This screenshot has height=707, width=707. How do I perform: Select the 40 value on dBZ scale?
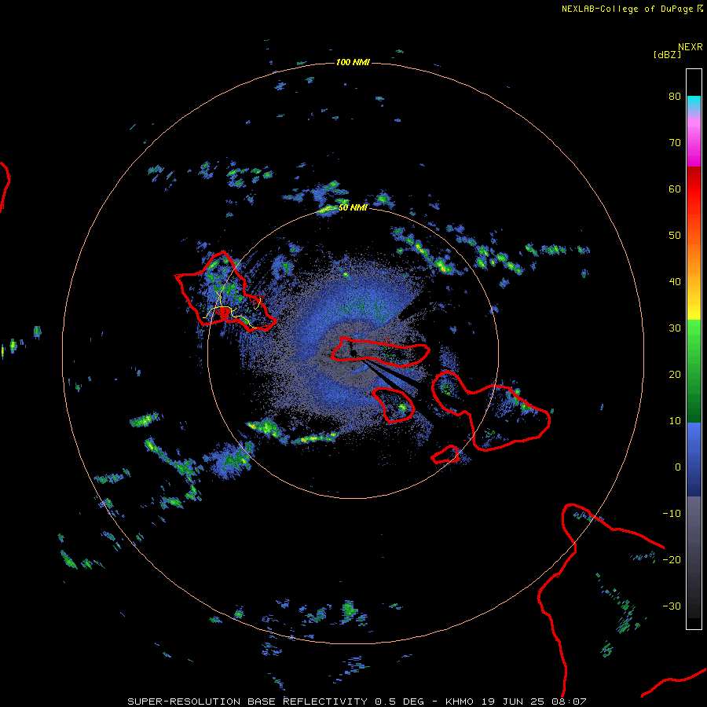tap(675, 282)
